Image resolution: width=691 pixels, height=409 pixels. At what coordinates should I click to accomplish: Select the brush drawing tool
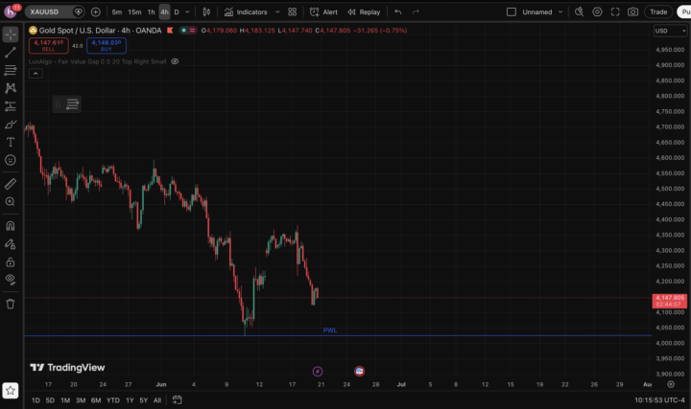11,125
